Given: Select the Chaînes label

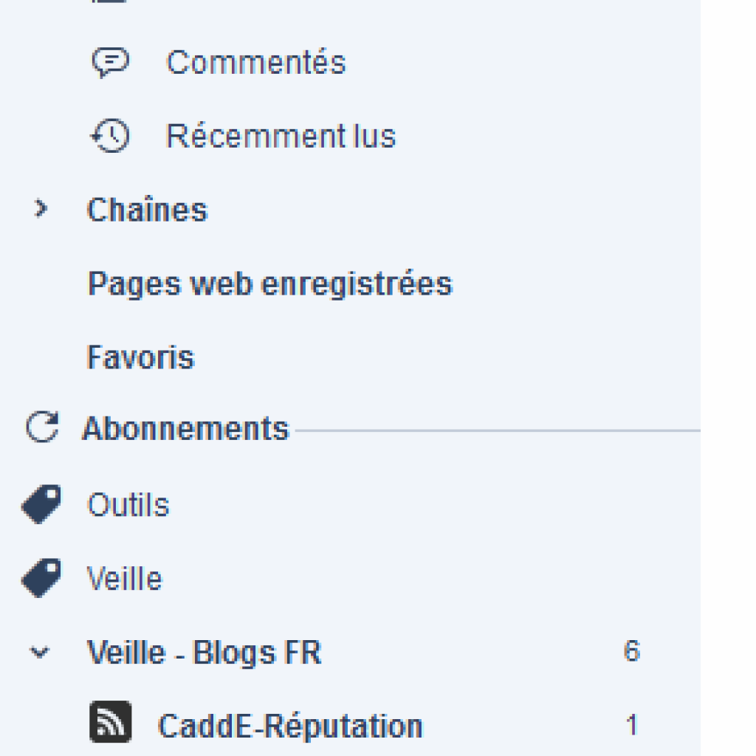Looking at the screenshot, I should click(x=148, y=210).
